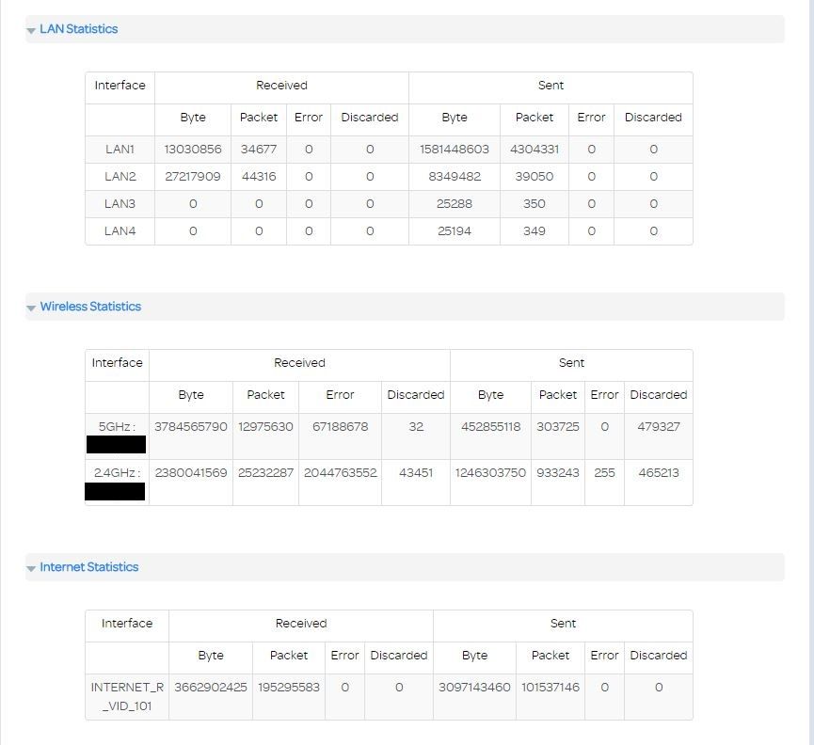The image size is (814, 745).
Task: Click 2.4GHz received error value 2044763552
Action: (x=340, y=473)
